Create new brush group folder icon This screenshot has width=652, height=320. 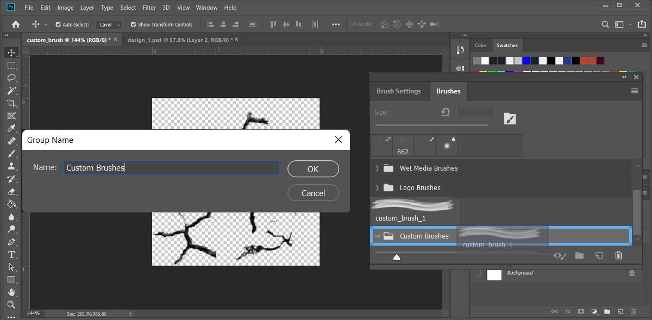(x=579, y=255)
